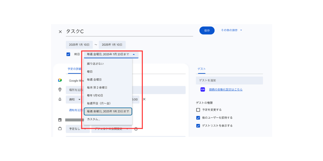323x161 pixels.
Task: Click the purple recording app icon
Action: 203,90
